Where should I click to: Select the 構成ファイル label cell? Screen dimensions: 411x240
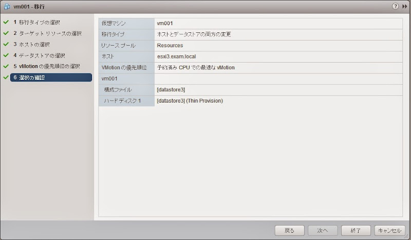126,90
